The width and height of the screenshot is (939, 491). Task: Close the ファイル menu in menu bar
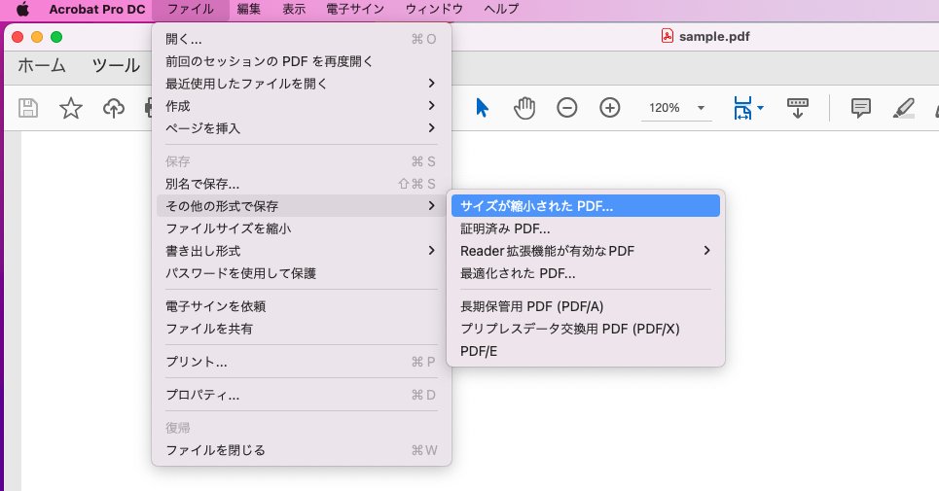tap(191, 9)
